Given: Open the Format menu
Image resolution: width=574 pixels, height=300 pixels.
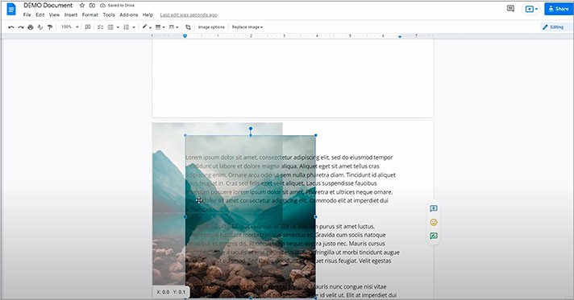Looking at the screenshot, I should [x=89, y=15].
